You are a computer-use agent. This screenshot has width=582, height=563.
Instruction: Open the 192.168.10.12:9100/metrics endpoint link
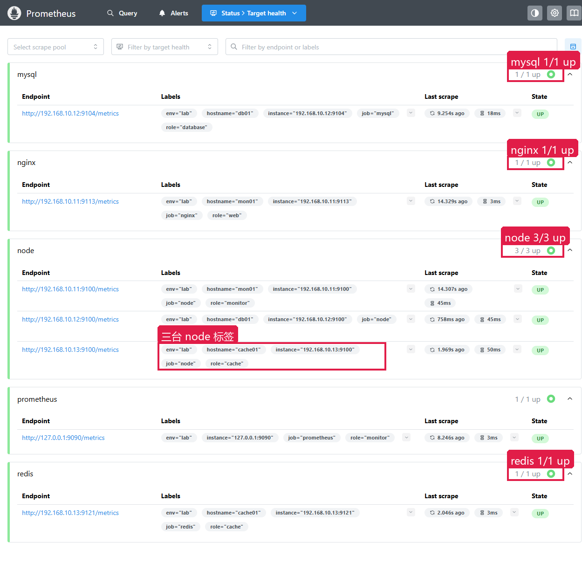[x=70, y=319]
